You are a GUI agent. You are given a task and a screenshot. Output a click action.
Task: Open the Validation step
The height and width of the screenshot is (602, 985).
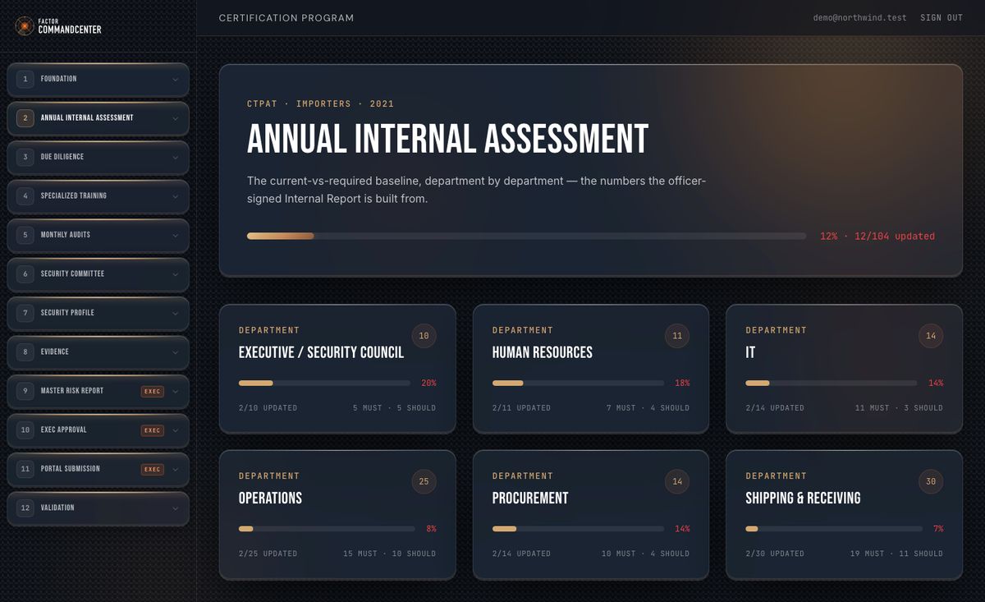[x=98, y=508]
